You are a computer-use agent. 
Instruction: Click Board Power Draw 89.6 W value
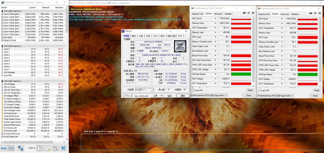(x=224, y=55)
